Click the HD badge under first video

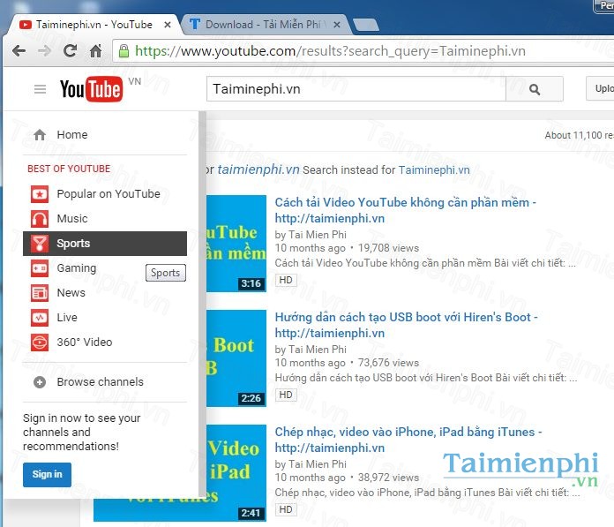point(286,280)
